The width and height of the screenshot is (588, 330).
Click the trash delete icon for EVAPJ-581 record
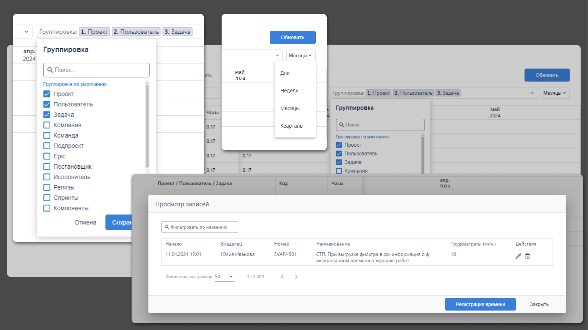coord(527,256)
